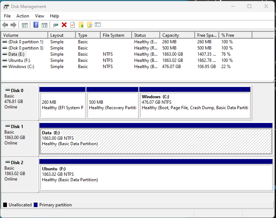Click drive icon of Disk 0 partition 1 row
This screenshot has height=218, width=276.
click(5, 42)
